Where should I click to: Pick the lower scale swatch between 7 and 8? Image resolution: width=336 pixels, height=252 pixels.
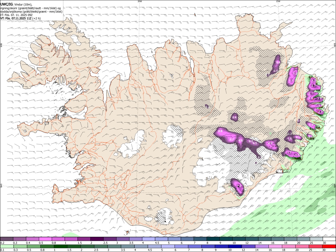click(195, 246)
